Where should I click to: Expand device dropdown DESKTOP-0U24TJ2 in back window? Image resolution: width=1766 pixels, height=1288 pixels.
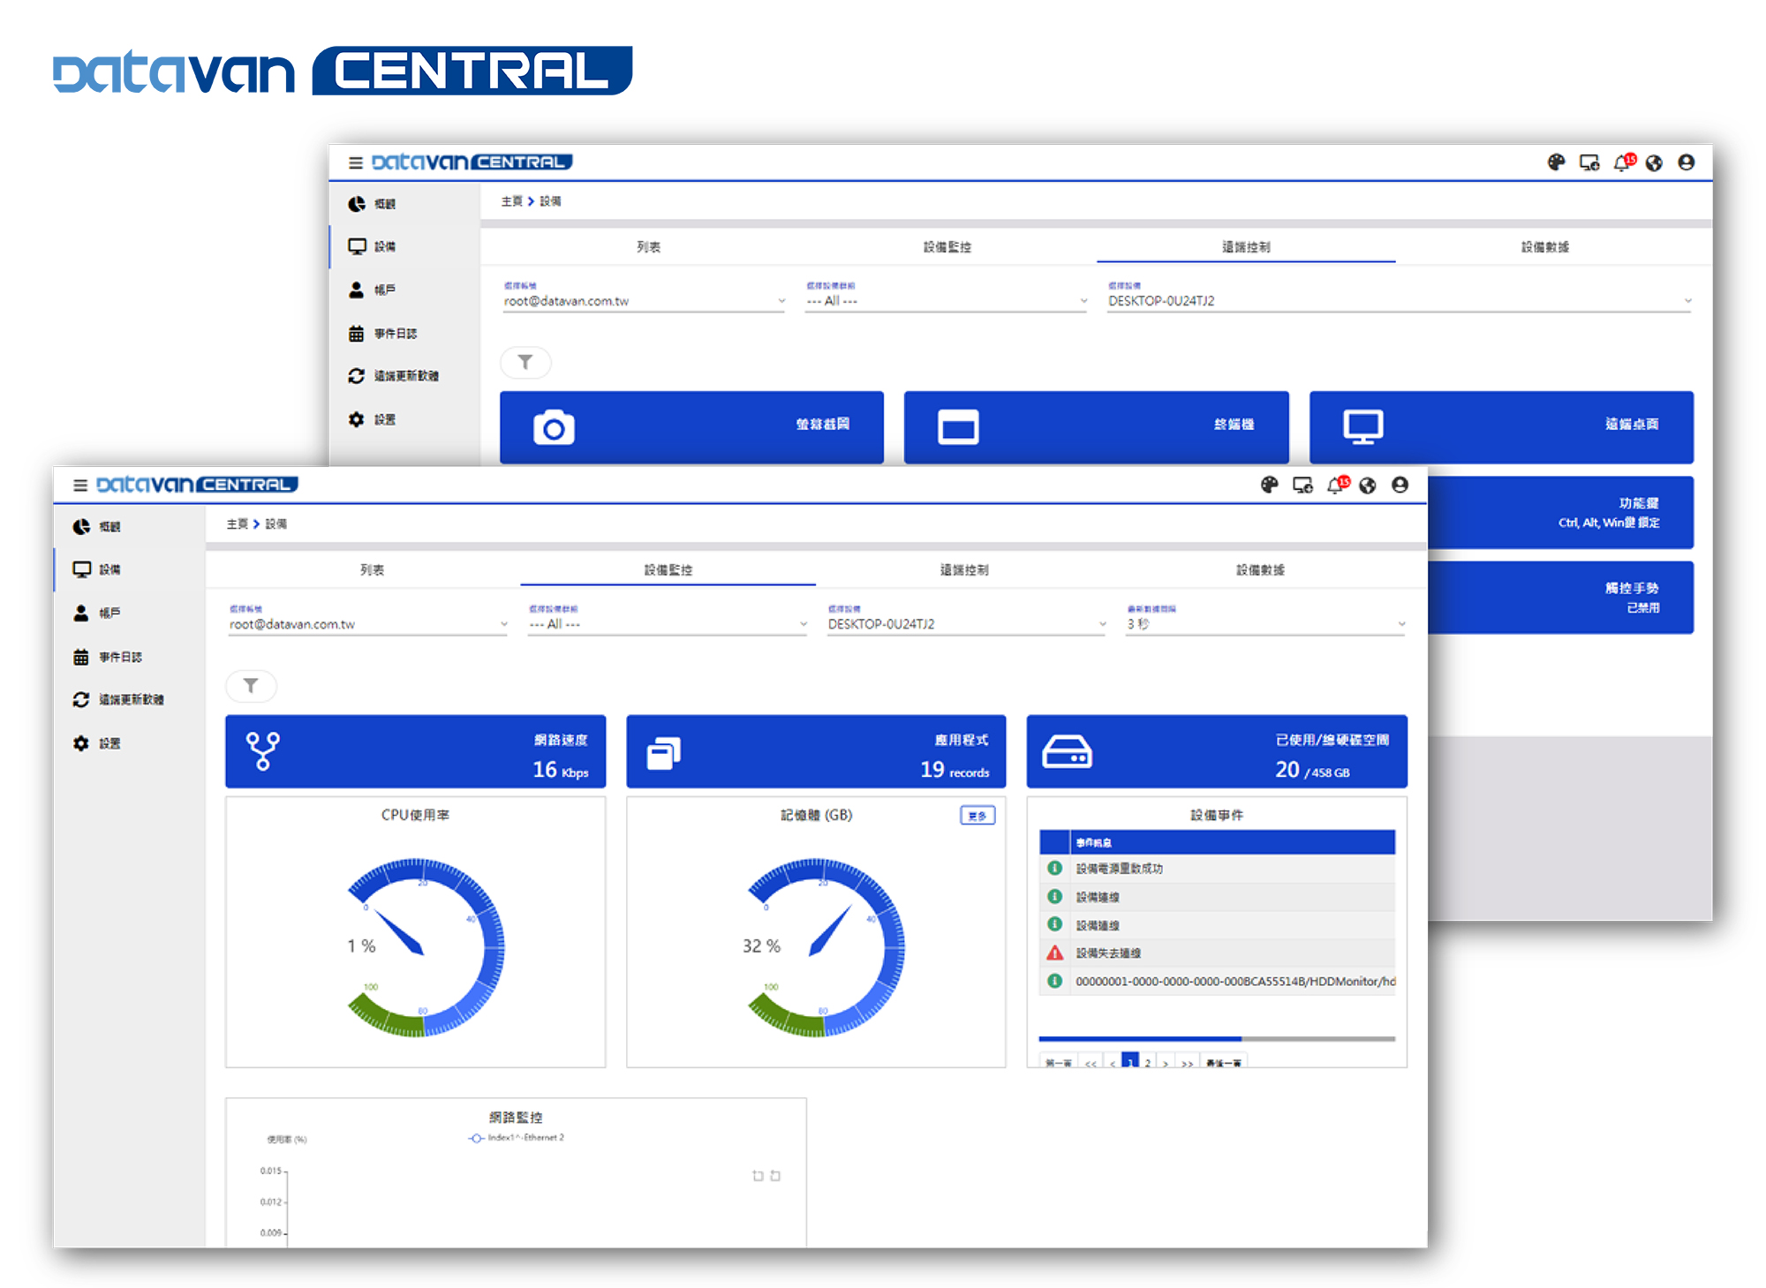pyautogui.click(x=1400, y=301)
